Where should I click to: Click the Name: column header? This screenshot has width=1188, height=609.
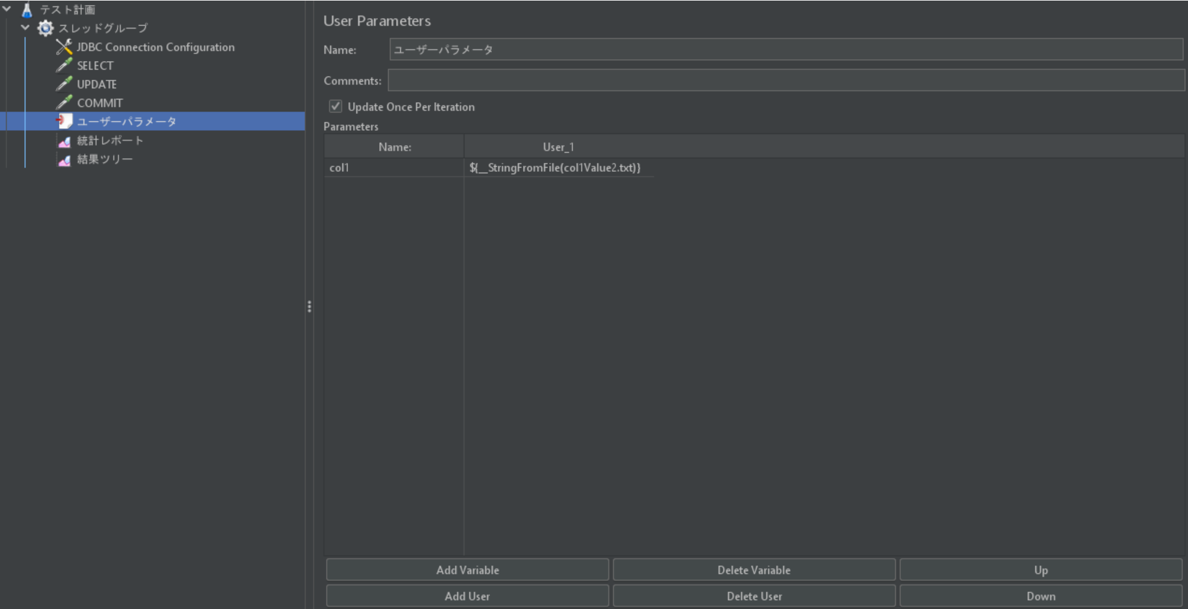[394, 147]
